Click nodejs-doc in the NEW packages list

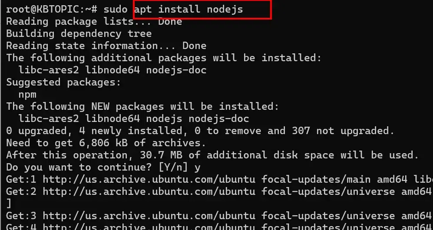(x=219, y=119)
